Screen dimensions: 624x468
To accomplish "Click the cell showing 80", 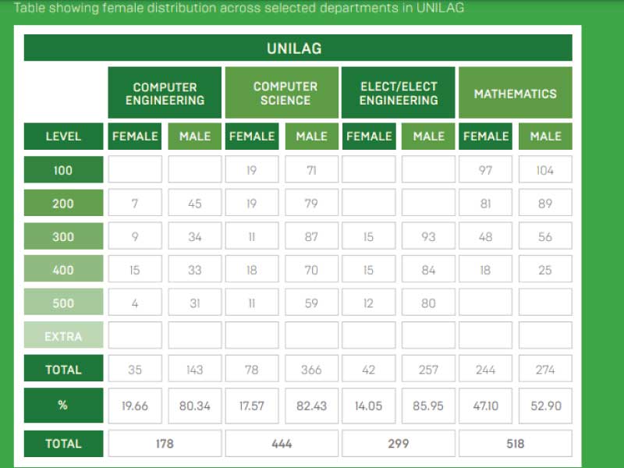I will [x=428, y=302].
